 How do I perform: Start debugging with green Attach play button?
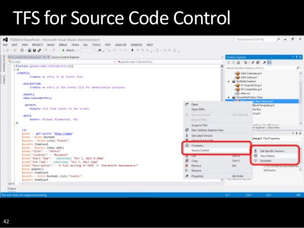tap(69, 50)
